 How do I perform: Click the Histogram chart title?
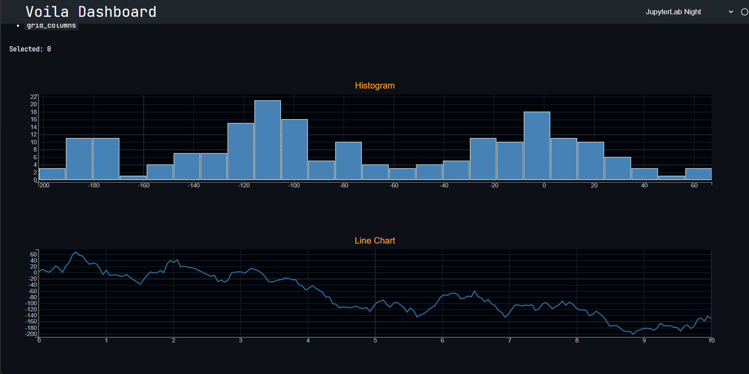[375, 86]
